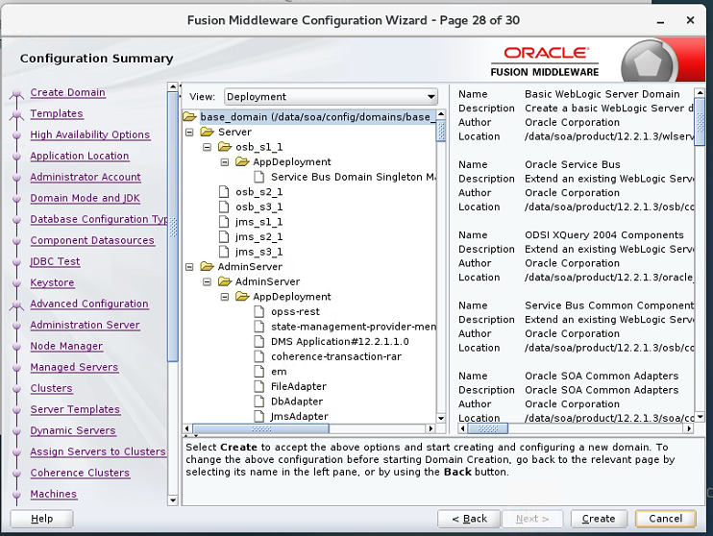Open the View Deployment dropdown

coord(331,97)
